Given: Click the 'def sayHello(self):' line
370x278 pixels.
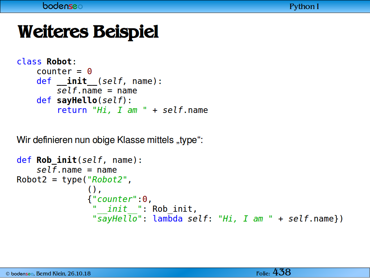Looking at the screenshot, I should 84,100.
